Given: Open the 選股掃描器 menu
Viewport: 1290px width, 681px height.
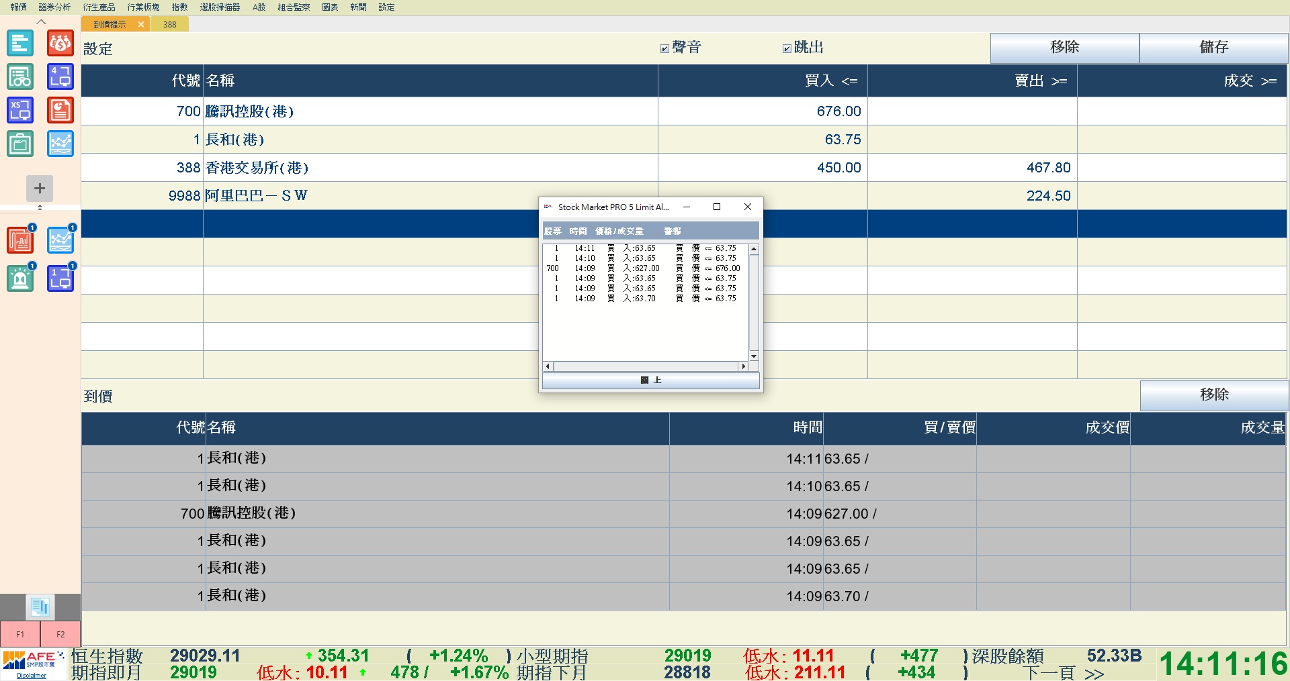Looking at the screenshot, I should tap(220, 7).
